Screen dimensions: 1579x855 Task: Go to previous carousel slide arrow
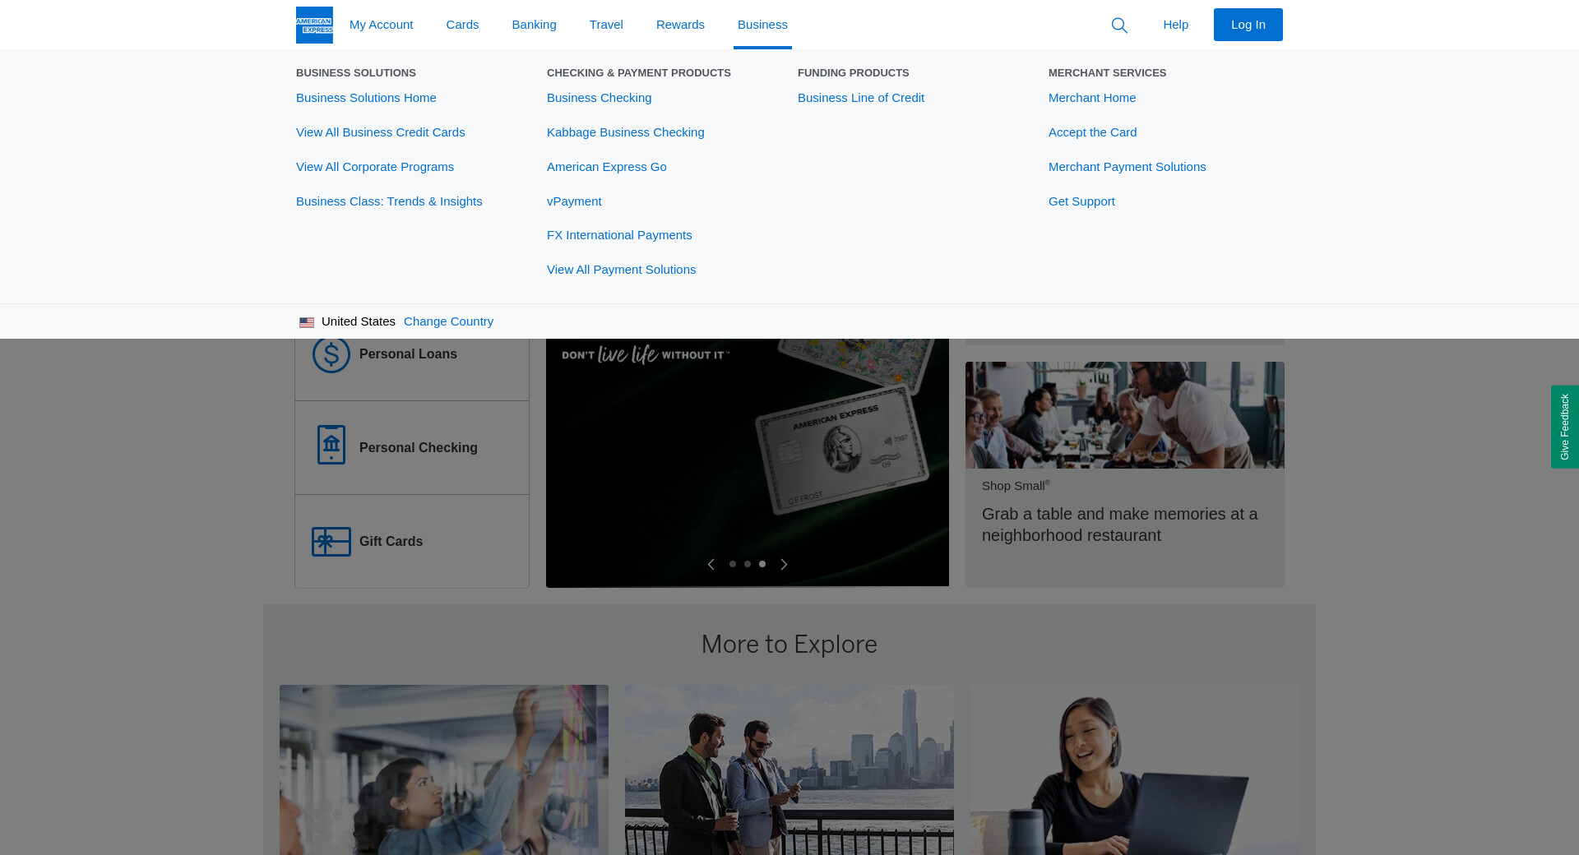(711, 564)
